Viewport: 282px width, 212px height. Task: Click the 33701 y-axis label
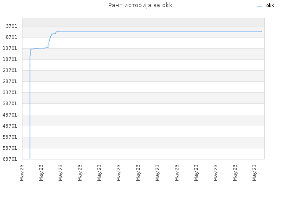(x=10, y=92)
